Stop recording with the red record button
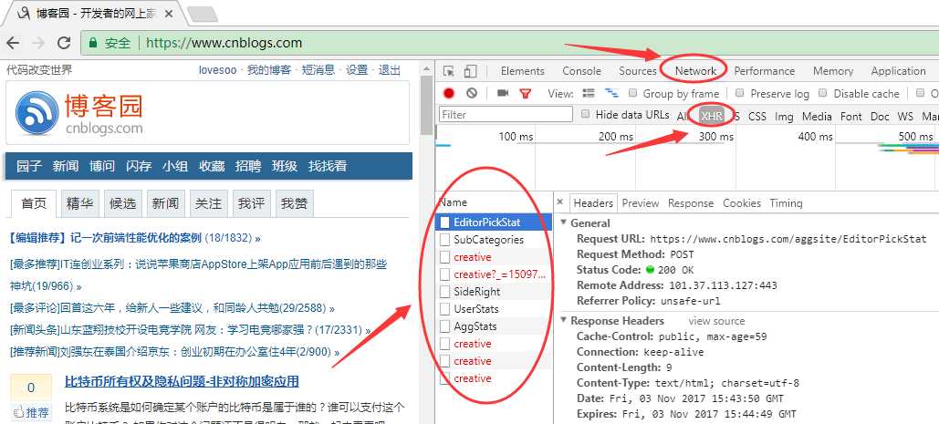The width and height of the screenshot is (939, 424). pyautogui.click(x=449, y=93)
